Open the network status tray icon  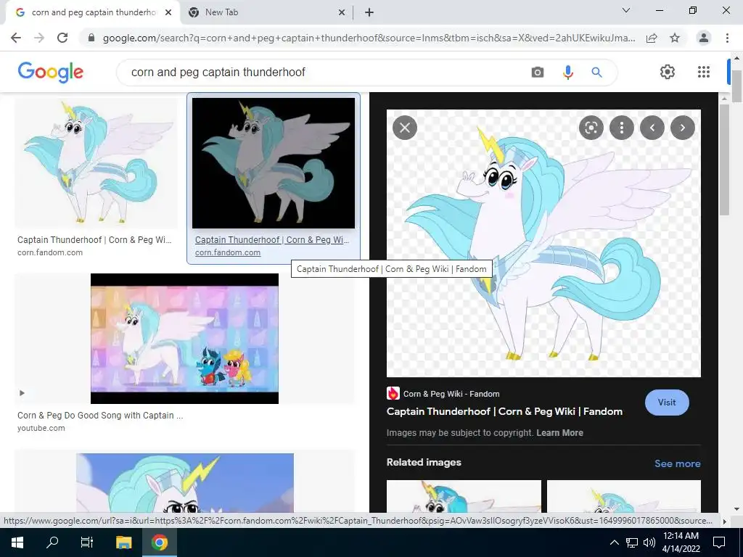pos(632,542)
